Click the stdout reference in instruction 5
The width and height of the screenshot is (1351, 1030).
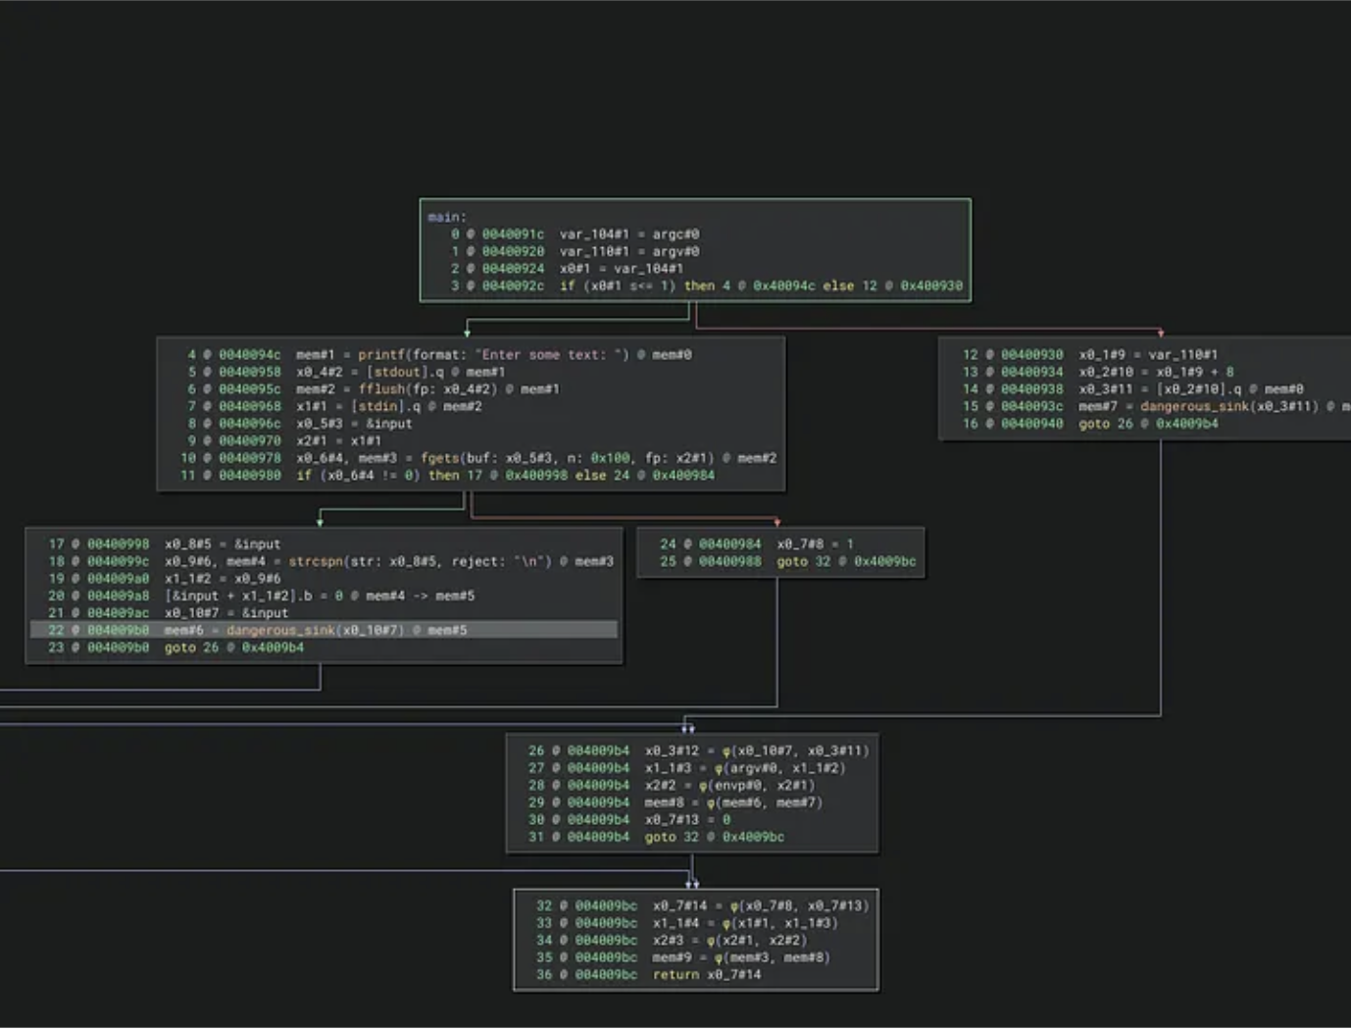click(x=397, y=372)
